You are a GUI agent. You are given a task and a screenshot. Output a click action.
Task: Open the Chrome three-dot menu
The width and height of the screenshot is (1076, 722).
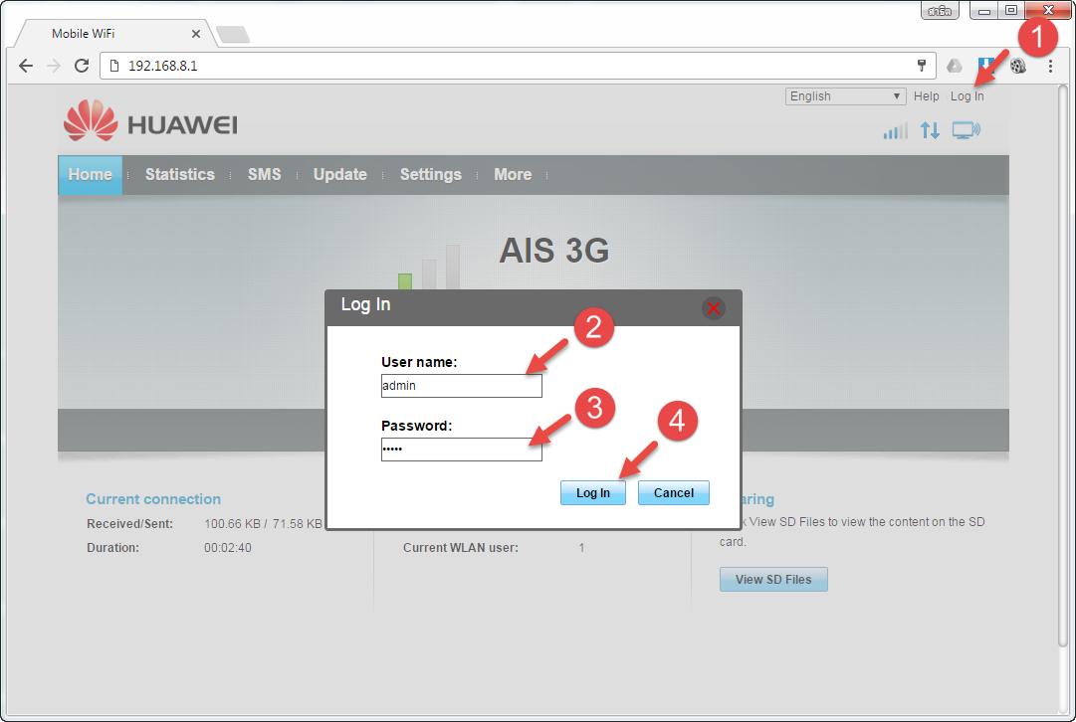[1050, 66]
